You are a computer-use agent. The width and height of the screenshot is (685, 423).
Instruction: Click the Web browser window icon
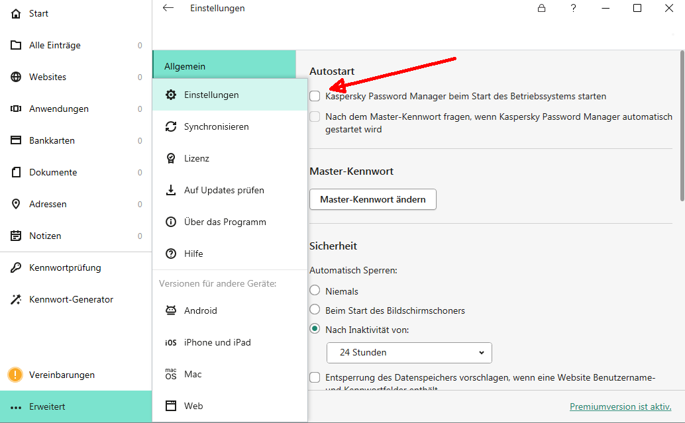click(x=171, y=406)
